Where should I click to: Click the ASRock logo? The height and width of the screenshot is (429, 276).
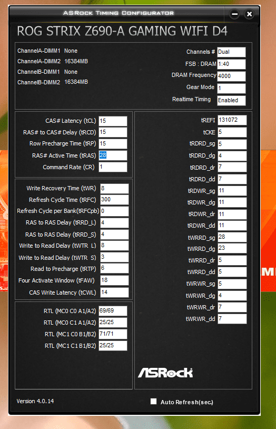pyautogui.click(x=165, y=373)
